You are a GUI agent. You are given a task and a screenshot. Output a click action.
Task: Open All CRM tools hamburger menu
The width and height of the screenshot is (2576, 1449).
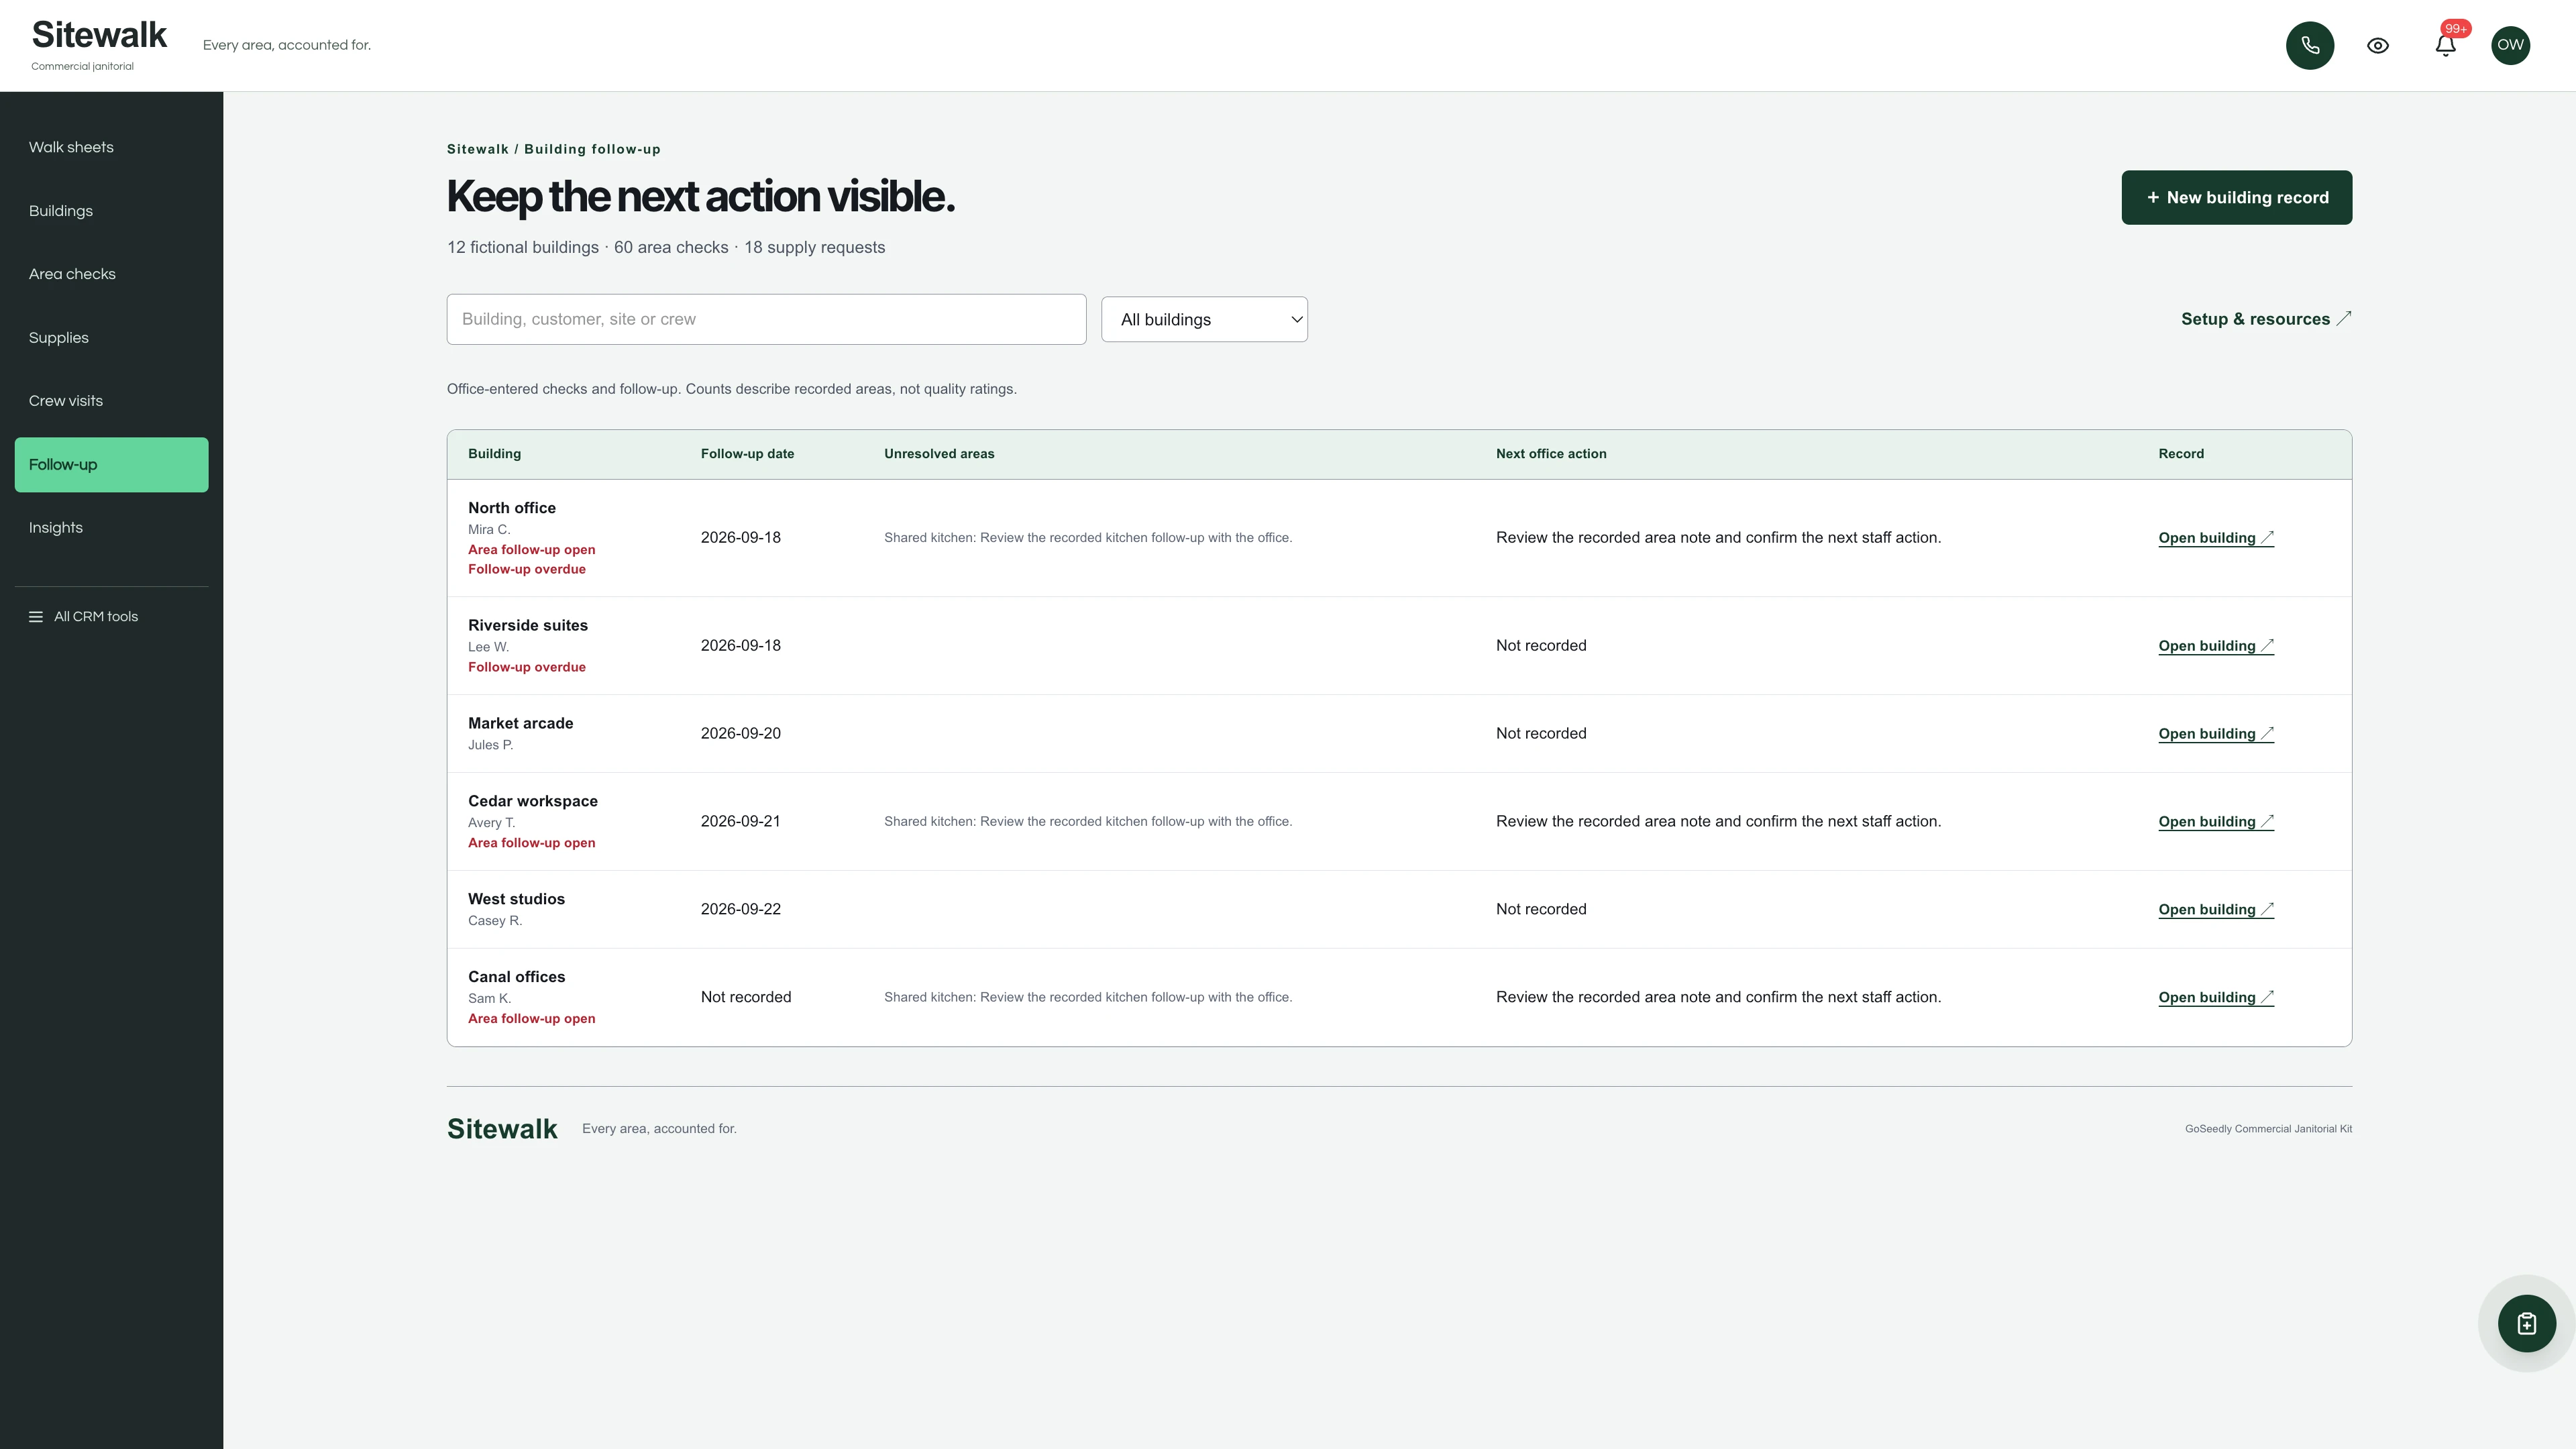coord(84,617)
